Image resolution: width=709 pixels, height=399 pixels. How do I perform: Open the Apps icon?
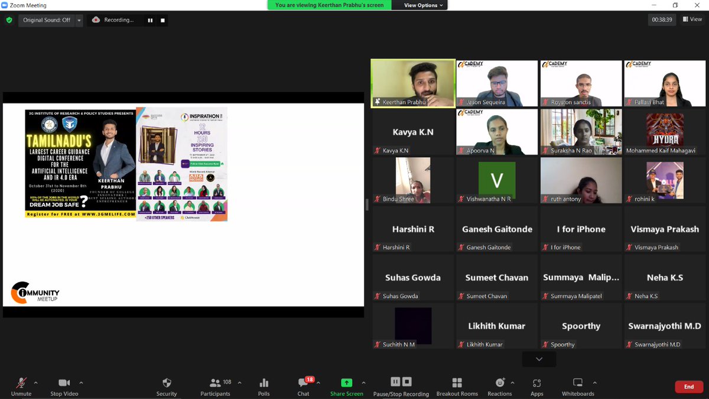click(x=536, y=383)
